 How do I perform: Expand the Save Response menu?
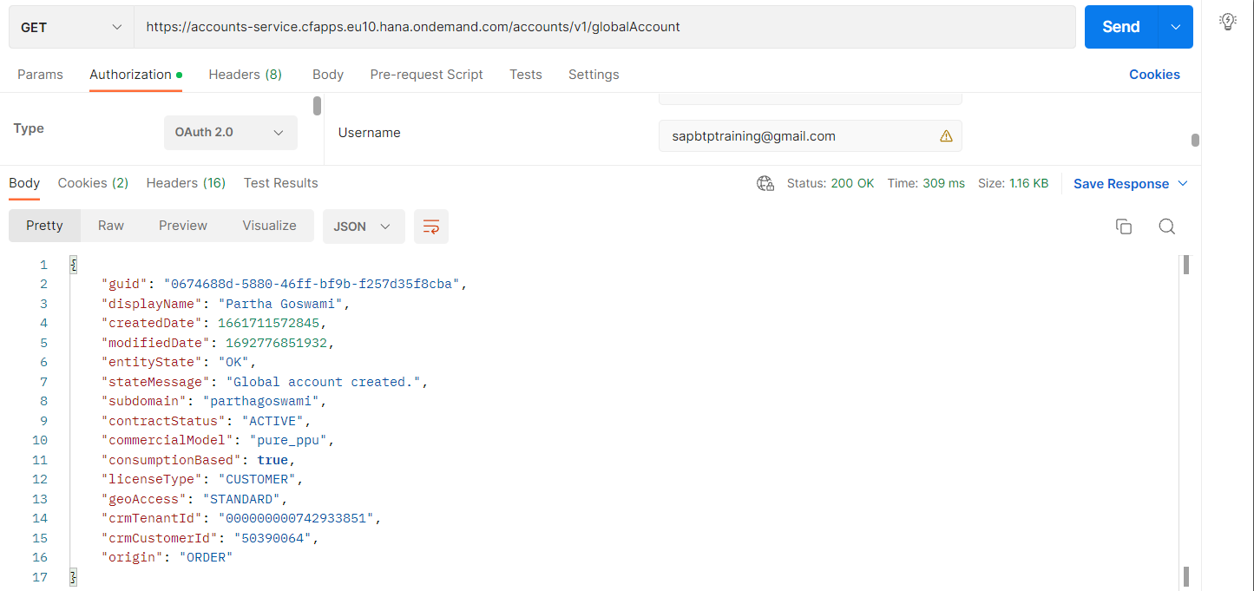[x=1131, y=184]
